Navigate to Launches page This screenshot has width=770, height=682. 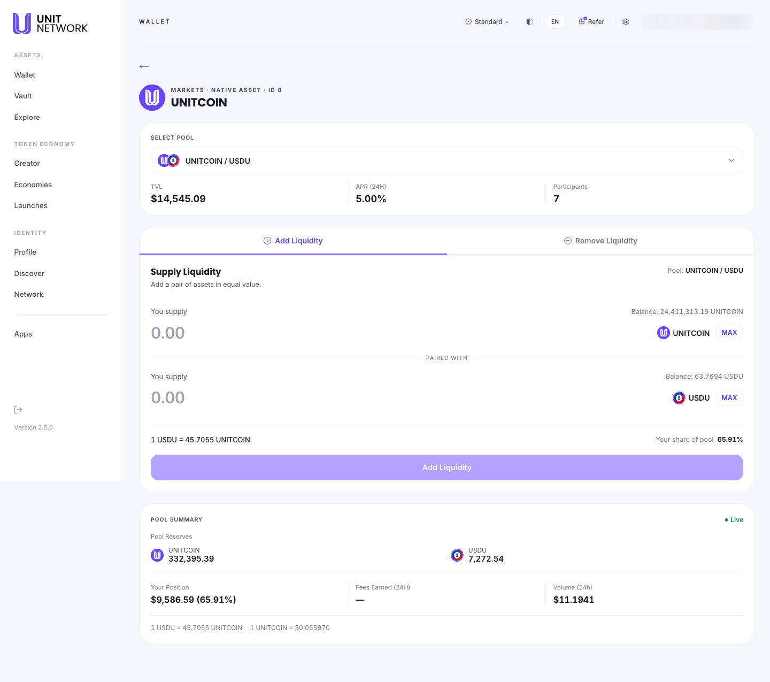30,206
